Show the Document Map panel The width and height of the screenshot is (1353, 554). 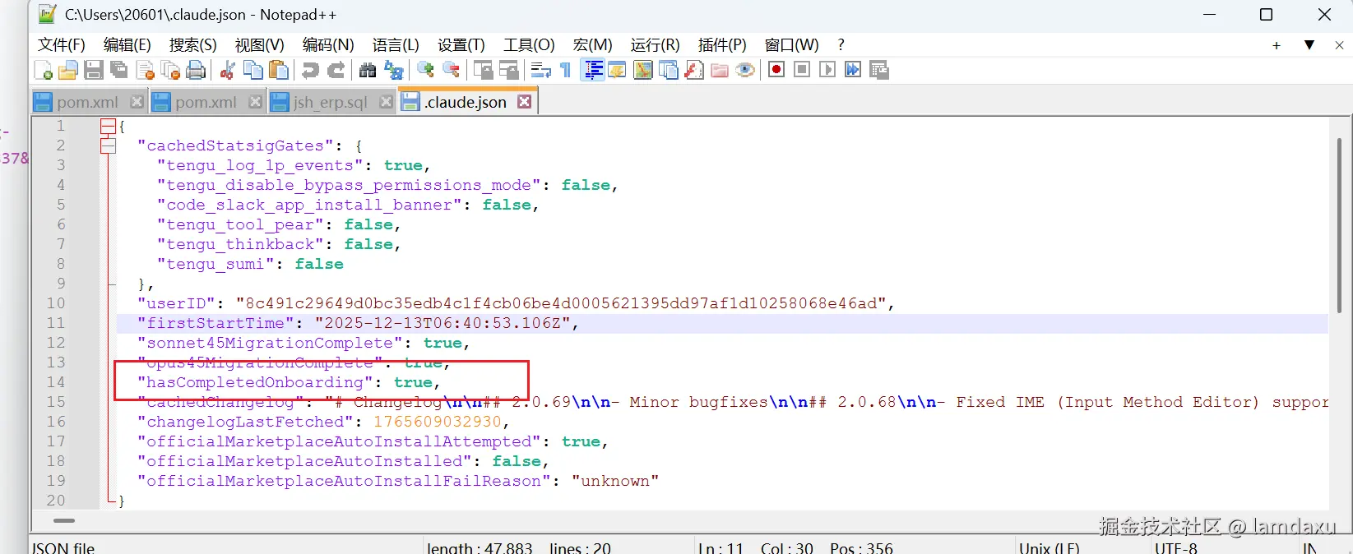tap(643, 70)
